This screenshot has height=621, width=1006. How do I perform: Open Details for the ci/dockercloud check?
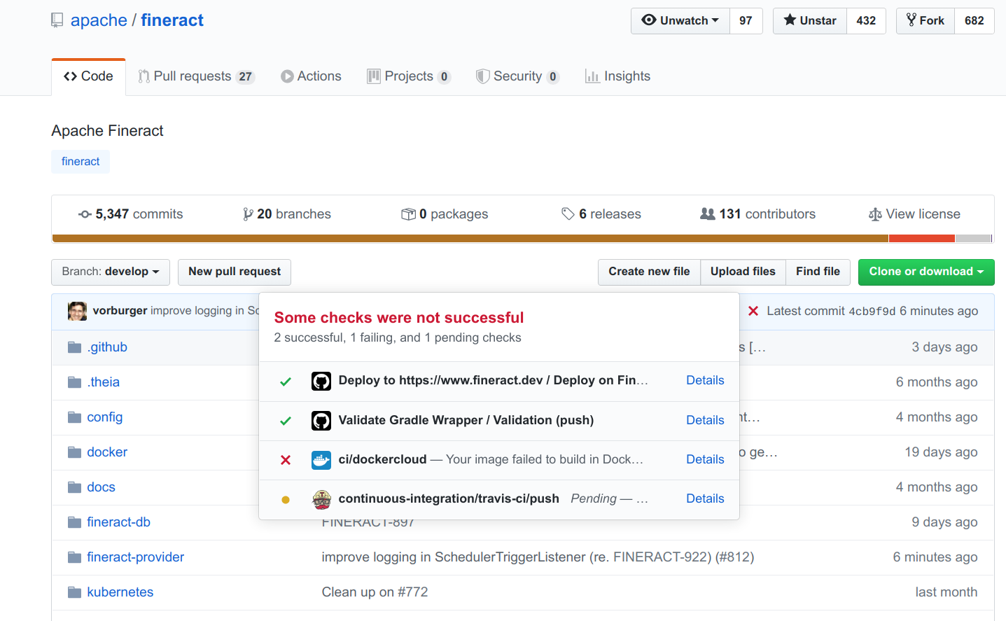click(705, 459)
